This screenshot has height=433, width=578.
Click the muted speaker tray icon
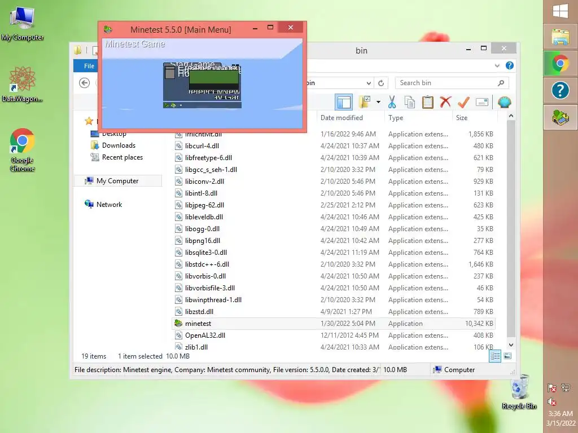pos(552,401)
